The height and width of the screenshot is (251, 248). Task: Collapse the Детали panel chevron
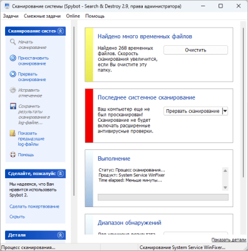click(61, 235)
